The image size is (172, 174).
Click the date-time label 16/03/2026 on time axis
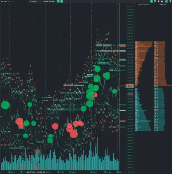coord(36,172)
